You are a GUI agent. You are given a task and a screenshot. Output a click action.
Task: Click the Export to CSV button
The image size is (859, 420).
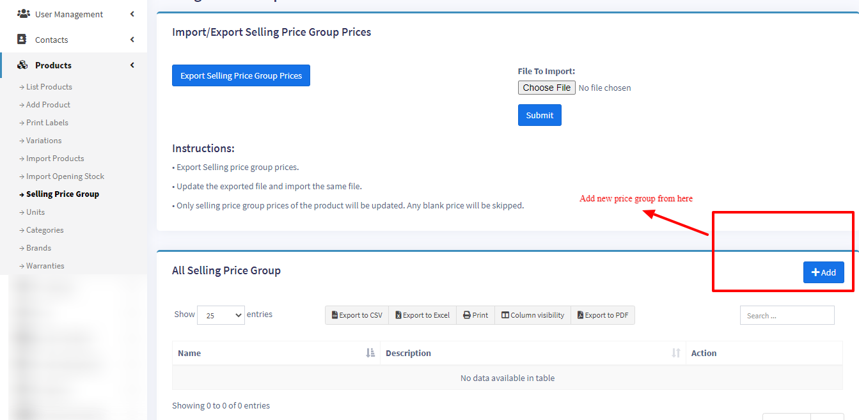(357, 315)
